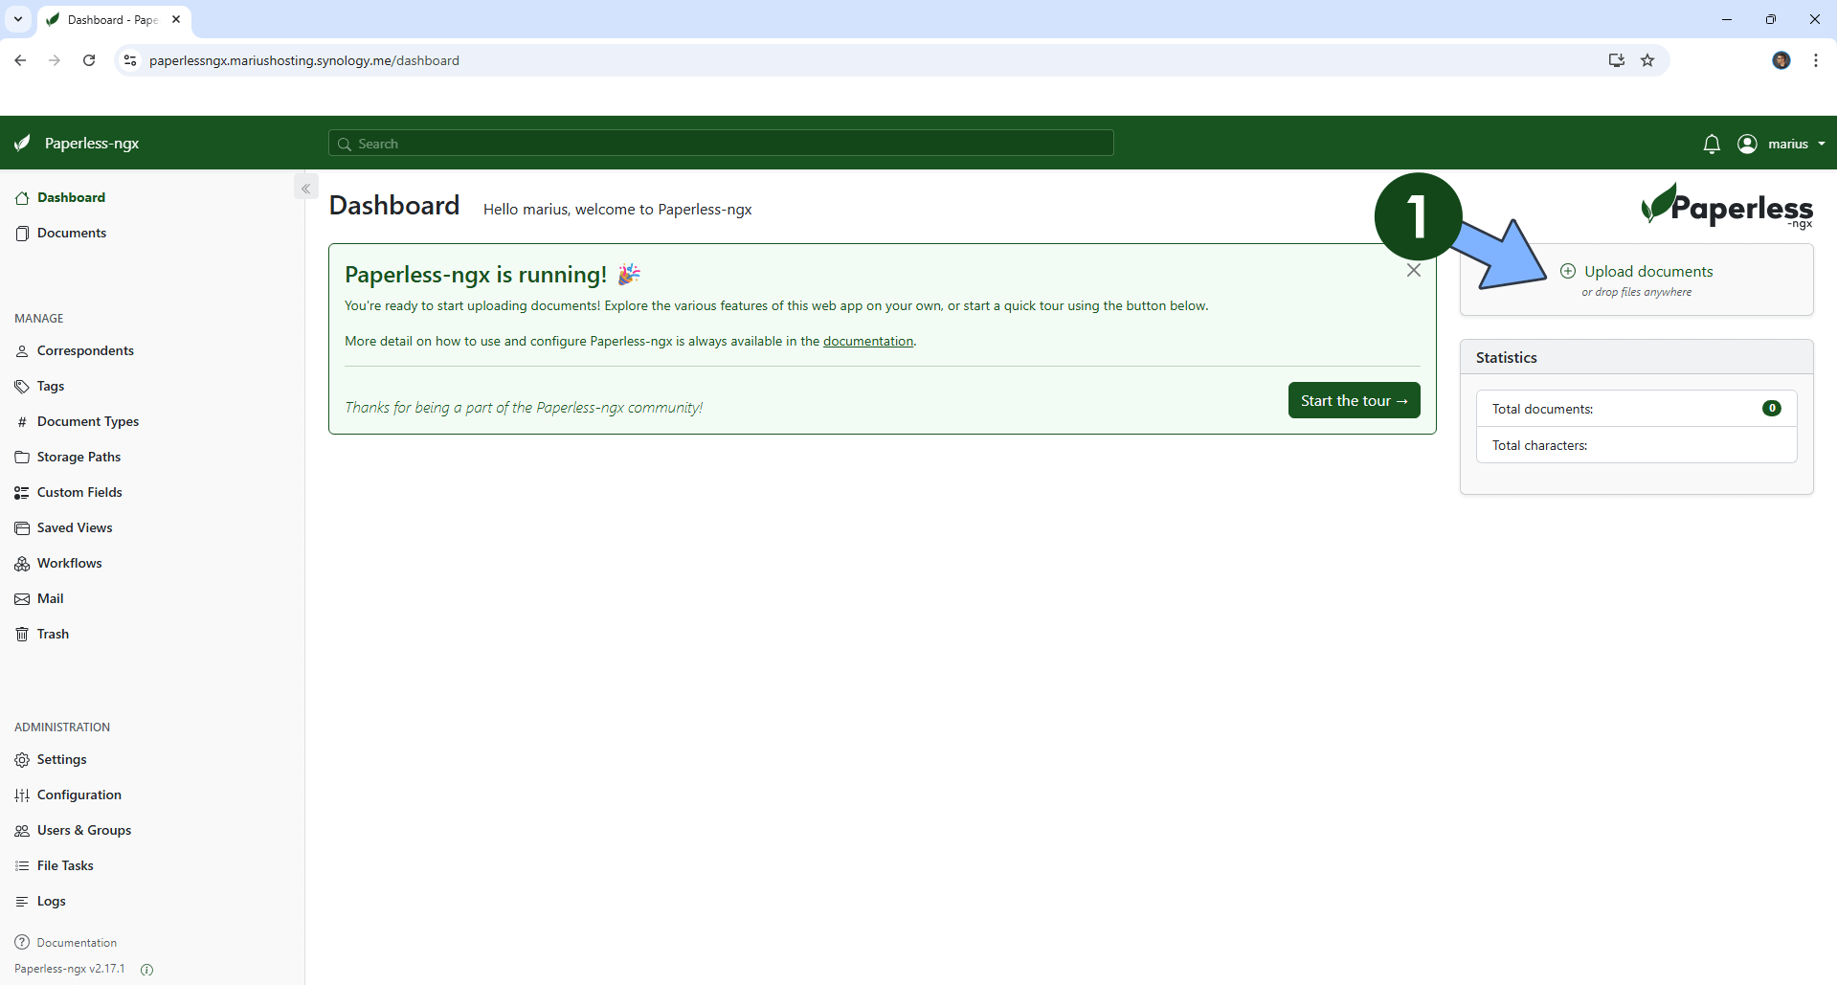This screenshot has height=985, width=1837.
Task: Click the Paperless-ngx leaf logo in header
Action: click(23, 144)
